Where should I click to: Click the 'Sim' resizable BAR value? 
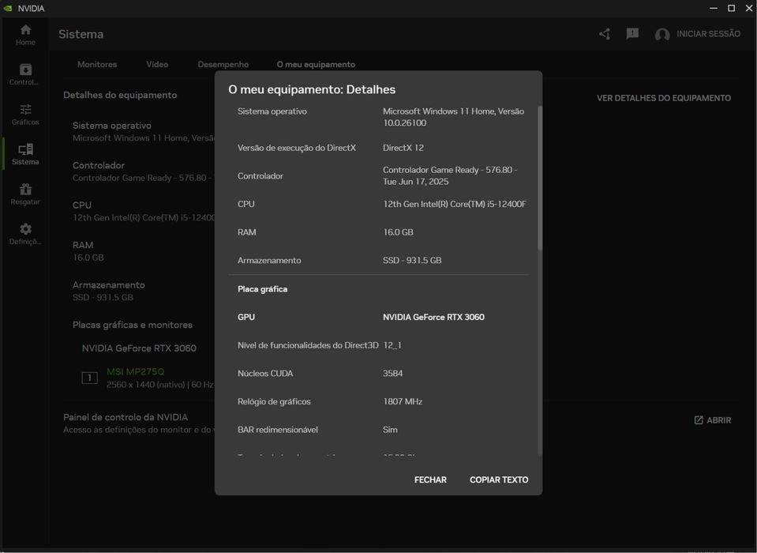(390, 429)
